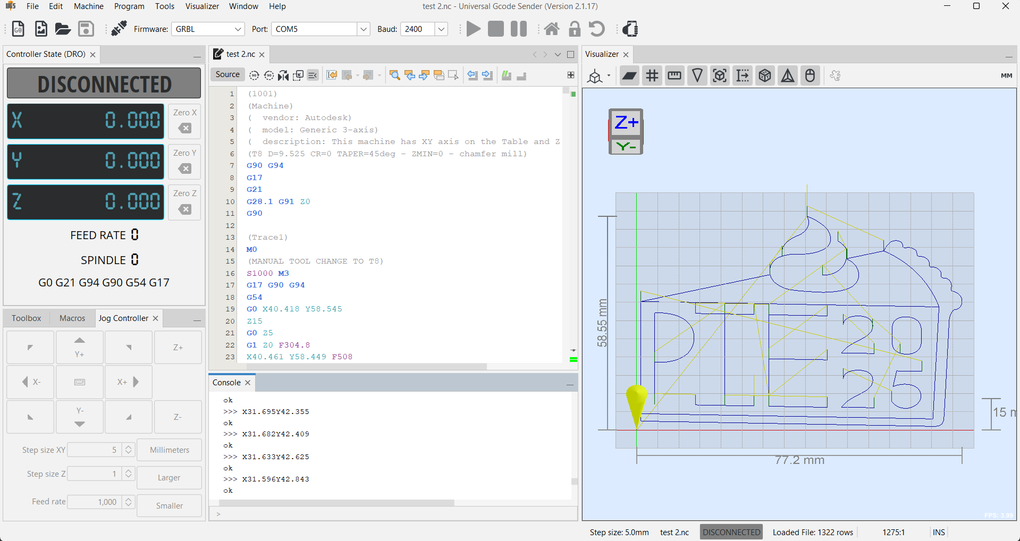Select the rotate 90 degrees icon in editor toolbar
1020x541 pixels.
point(254,75)
